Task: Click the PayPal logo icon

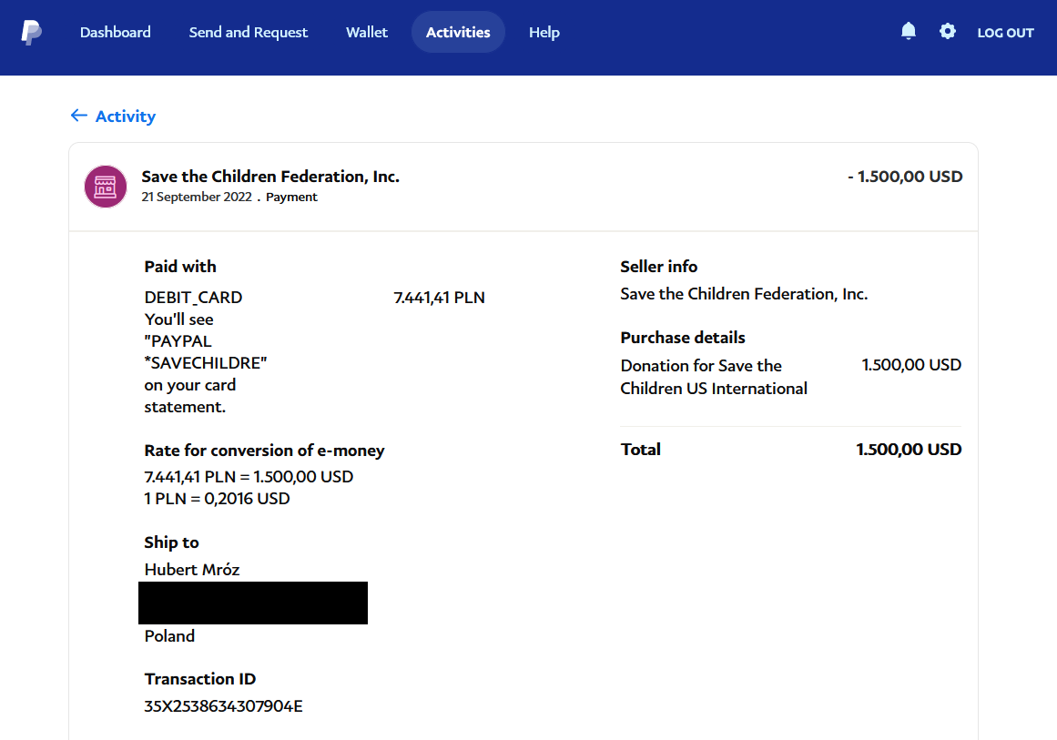Action: (x=31, y=33)
